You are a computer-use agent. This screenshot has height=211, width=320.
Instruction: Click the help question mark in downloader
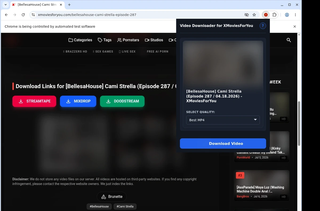point(263,26)
